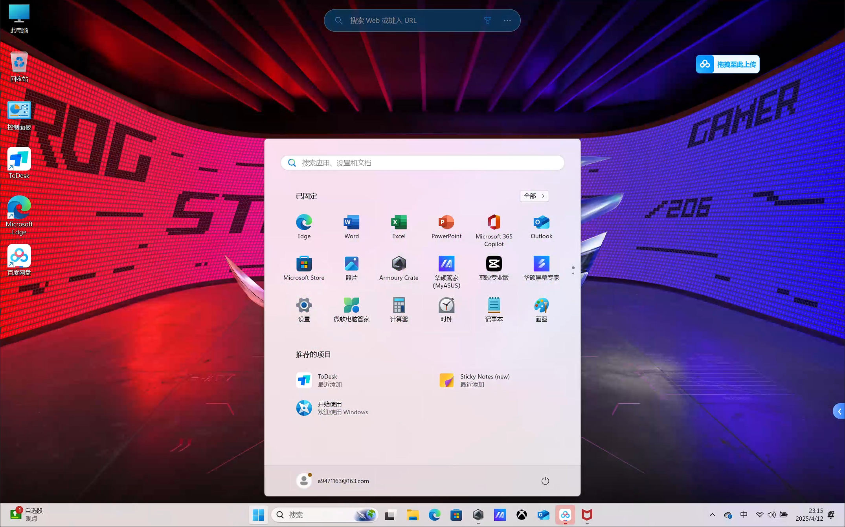845x527 pixels.
Task: Open the power options button
Action: pyautogui.click(x=545, y=481)
